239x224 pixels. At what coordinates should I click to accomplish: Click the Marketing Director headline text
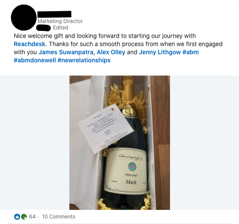click(60, 21)
